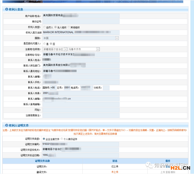194x174 pixels.
Task: Click the 区号 area code field
Action: point(67,88)
